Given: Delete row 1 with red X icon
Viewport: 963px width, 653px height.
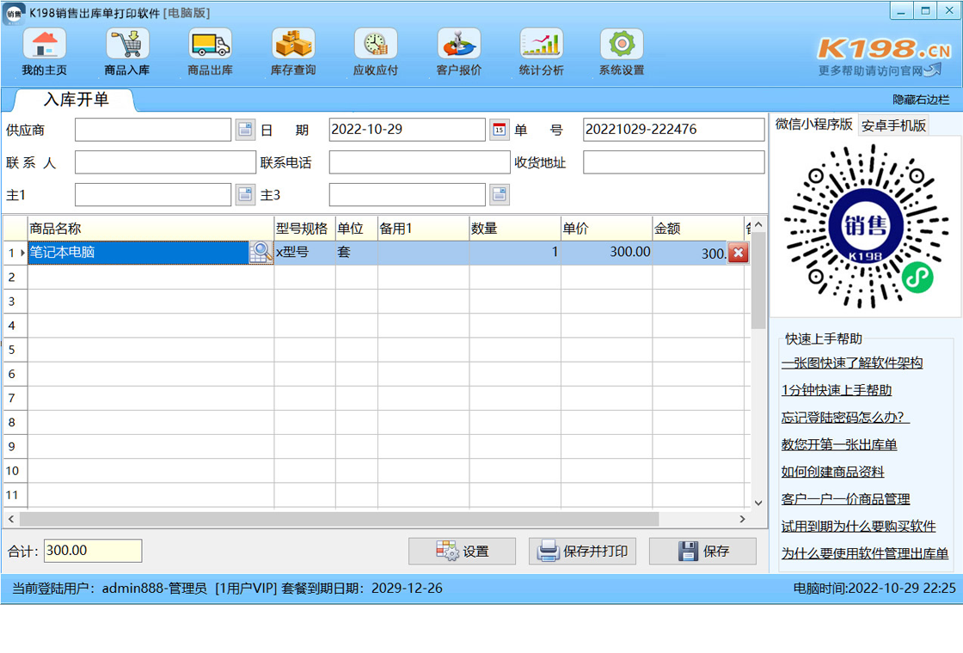Looking at the screenshot, I should (x=739, y=253).
